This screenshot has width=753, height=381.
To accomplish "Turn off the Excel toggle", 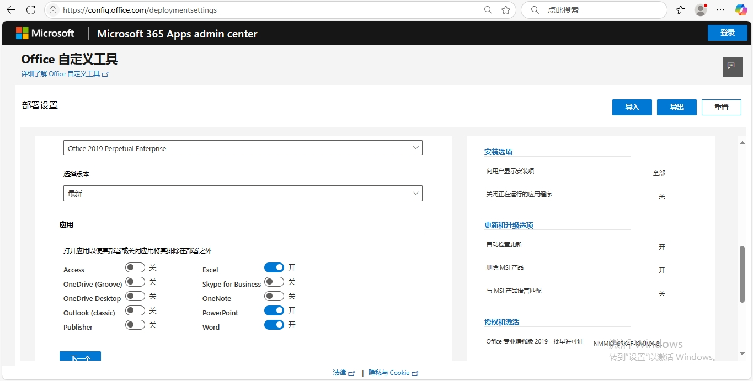I will [x=274, y=267].
